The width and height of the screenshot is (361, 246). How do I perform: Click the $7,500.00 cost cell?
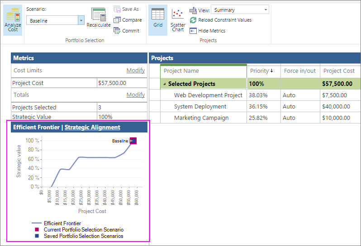coord(340,95)
